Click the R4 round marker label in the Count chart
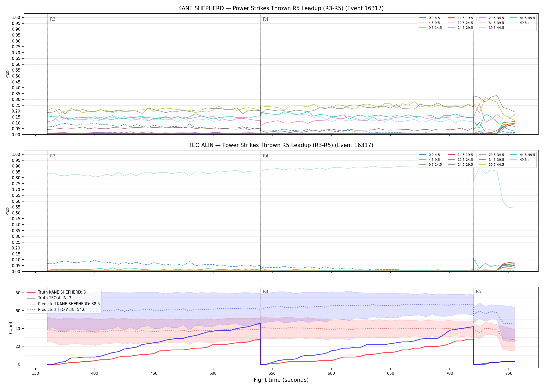Viewport: 544px width, 389px height. tap(266, 291)
